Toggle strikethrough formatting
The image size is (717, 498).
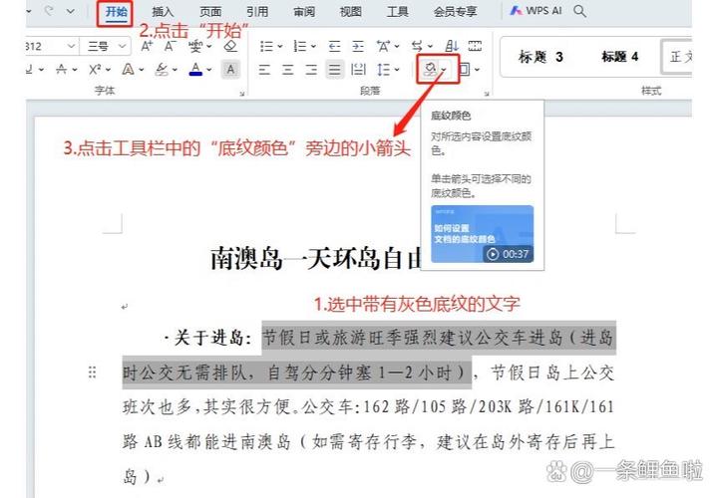pos(61,70)
